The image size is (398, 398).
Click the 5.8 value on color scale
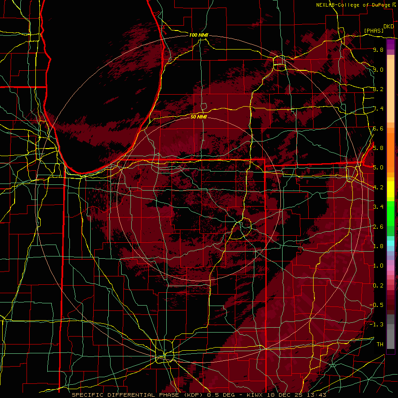click(x=378, y=148)
